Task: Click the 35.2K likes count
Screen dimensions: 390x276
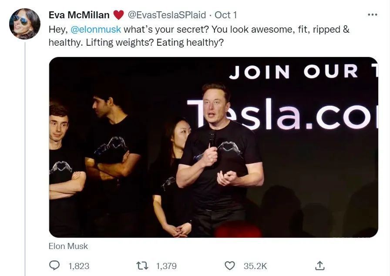Action: 255,266
